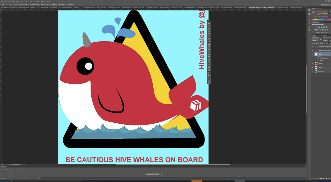Select the Path Selection tool
This screenshot has width=331, height=182.
(209, 65)
